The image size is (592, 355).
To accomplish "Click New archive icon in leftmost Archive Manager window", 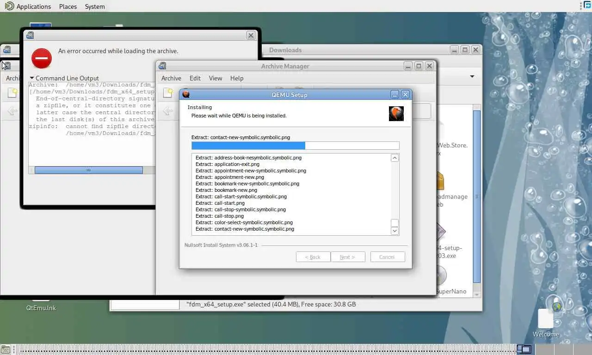I will click(x=12, y=93).
